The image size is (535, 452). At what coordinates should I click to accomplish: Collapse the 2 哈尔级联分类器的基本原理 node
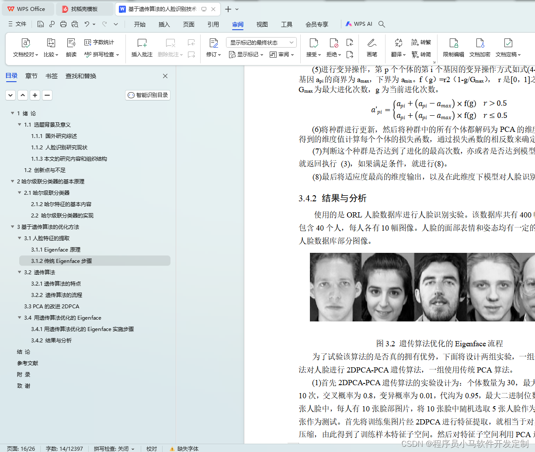12,181
